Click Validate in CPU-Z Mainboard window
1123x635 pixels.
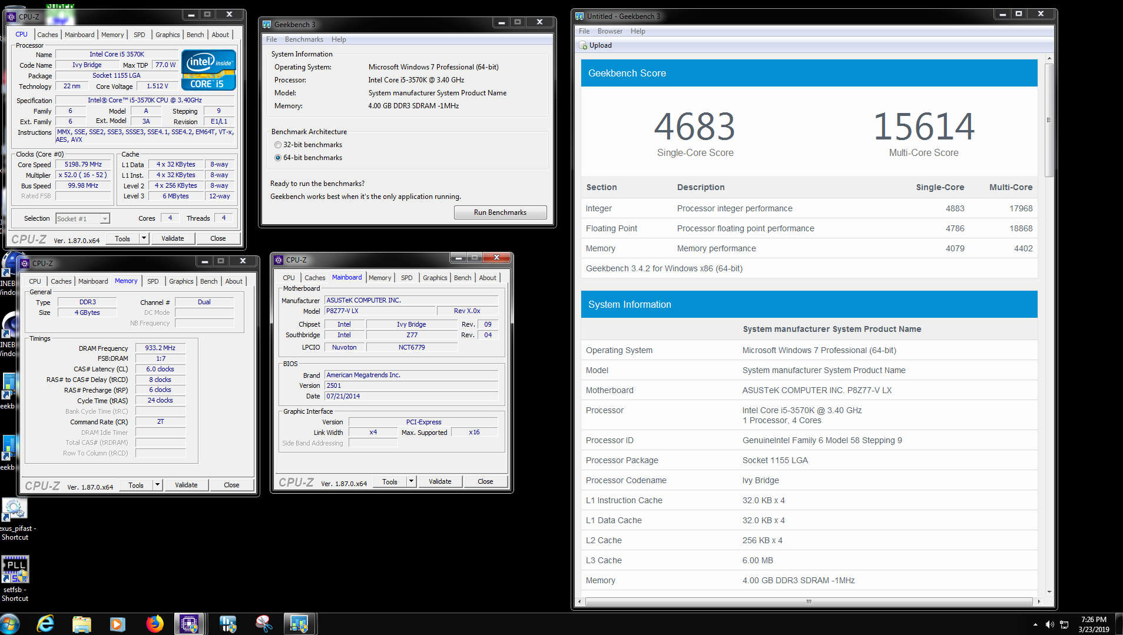click(440, 481)
